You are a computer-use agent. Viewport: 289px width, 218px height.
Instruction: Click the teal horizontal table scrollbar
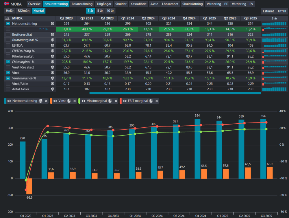(175, 93)
